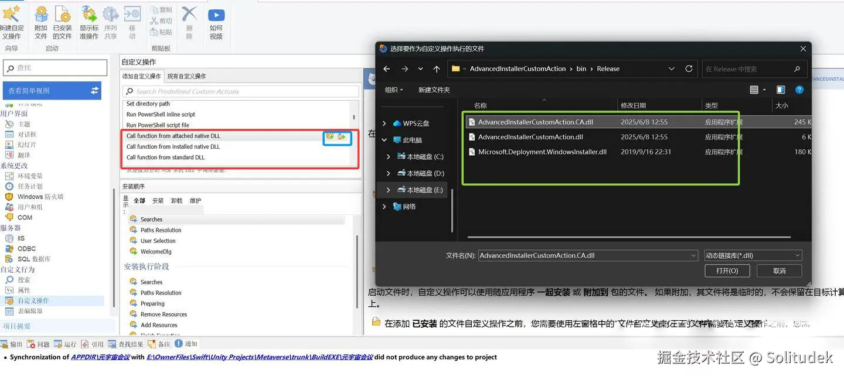844x377 pixels.
Task: Open 属性 under 自定义行为
Action: 23,290
